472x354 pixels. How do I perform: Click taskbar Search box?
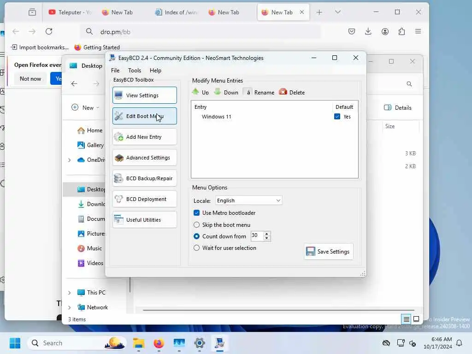point(77,343)
